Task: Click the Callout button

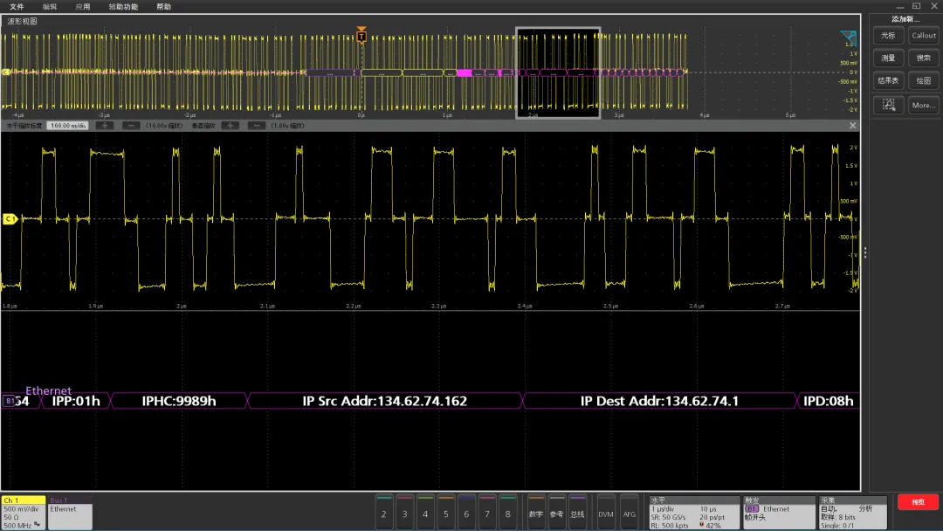Action: (923, 36)
